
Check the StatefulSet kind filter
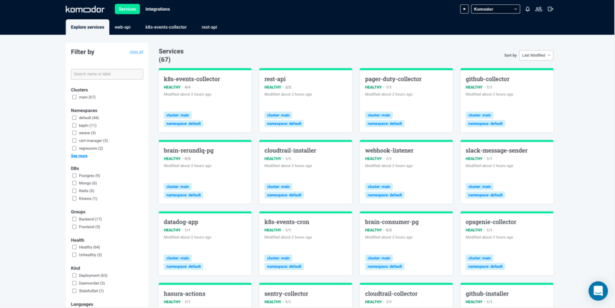[x=74, y=291]
